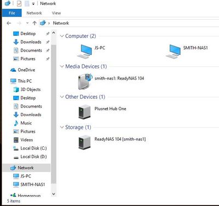Collapse the Media Devices (1) group
This screenshot has height=206, width=219.
pos(62,66)
